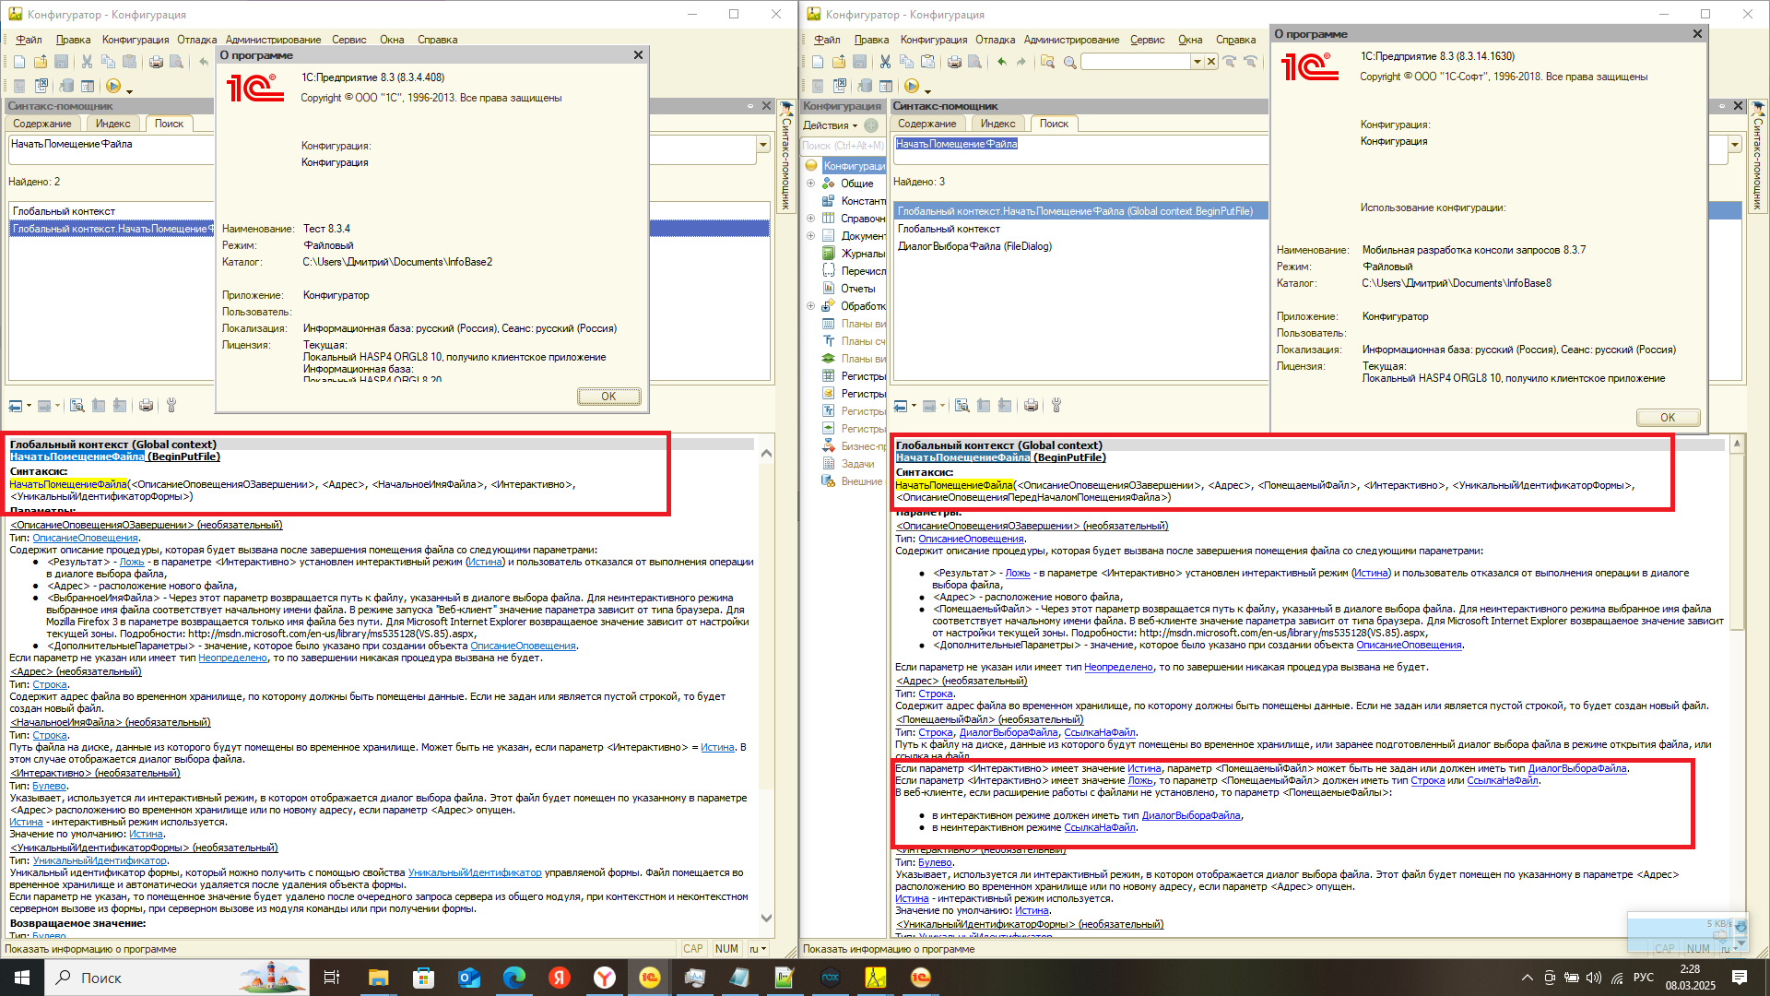Click Find next icon in right window toolbar
This screenshot has width=1770, height=996.
click(1230, 62)
